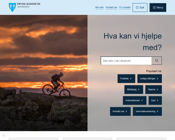This screenshot has width=175, height=140.
Task: Click the Trysil Kommune title text
Action: coord(29,4)
